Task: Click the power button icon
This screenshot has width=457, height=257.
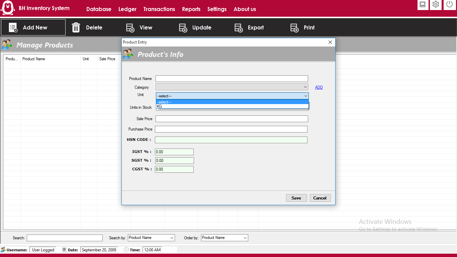Action: pyautogui.click(x=449, y=5)
